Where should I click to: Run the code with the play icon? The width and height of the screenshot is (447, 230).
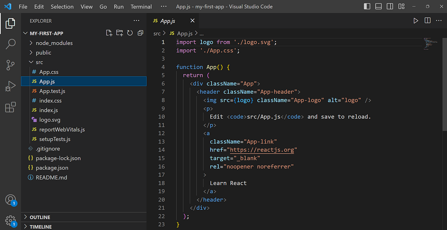pos(416,21)
